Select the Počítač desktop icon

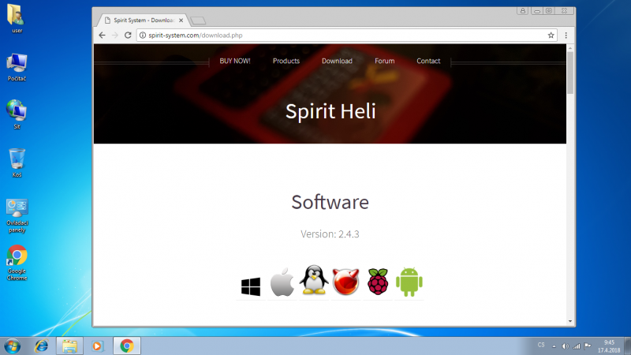pos(17,67)
